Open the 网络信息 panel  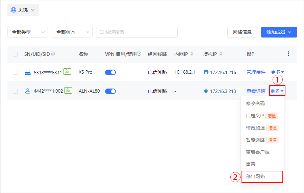[242, 32]
